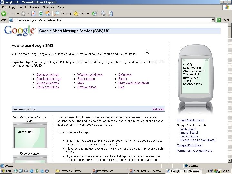Viewport: 232px width, 174px height.
Task: Click the Edit page toolbar icon
Action: pos(111,14)
